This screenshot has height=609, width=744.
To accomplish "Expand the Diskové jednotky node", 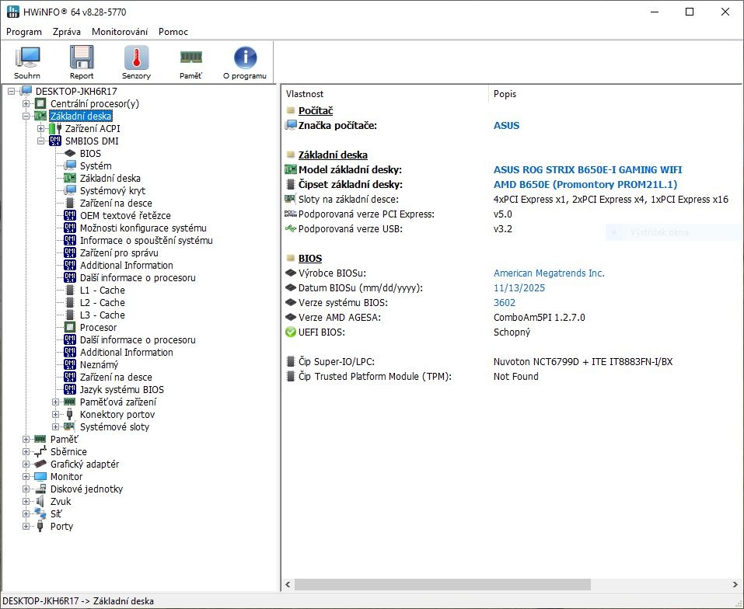I will coord(24,489).
